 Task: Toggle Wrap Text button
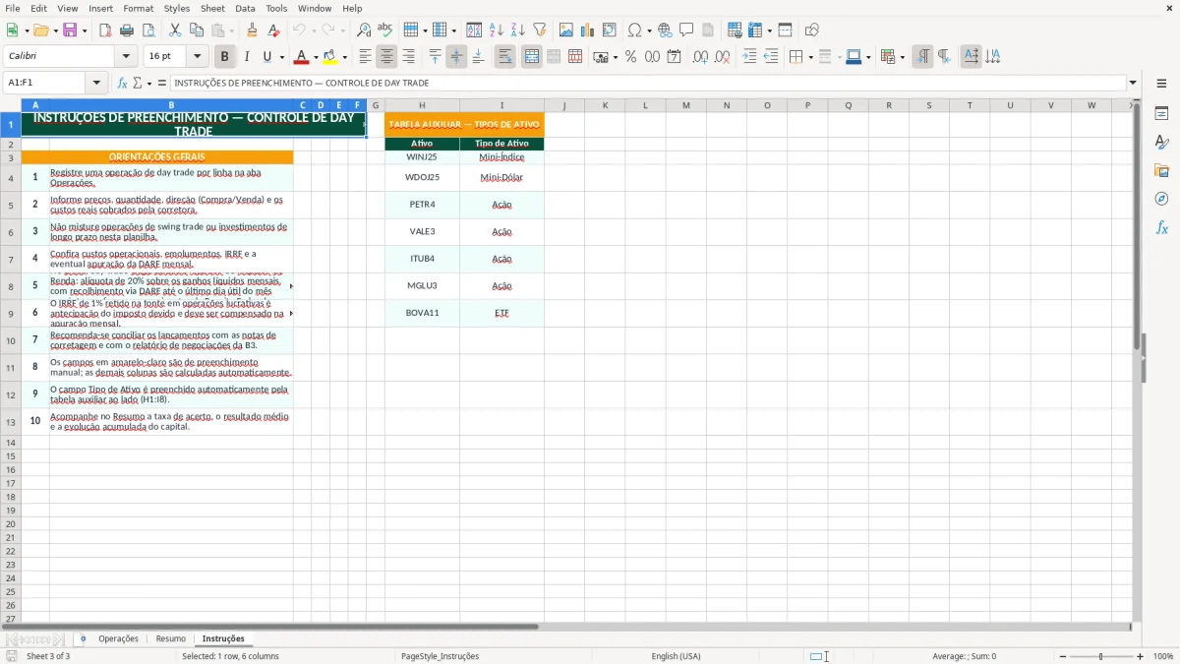tap(504, 57)
